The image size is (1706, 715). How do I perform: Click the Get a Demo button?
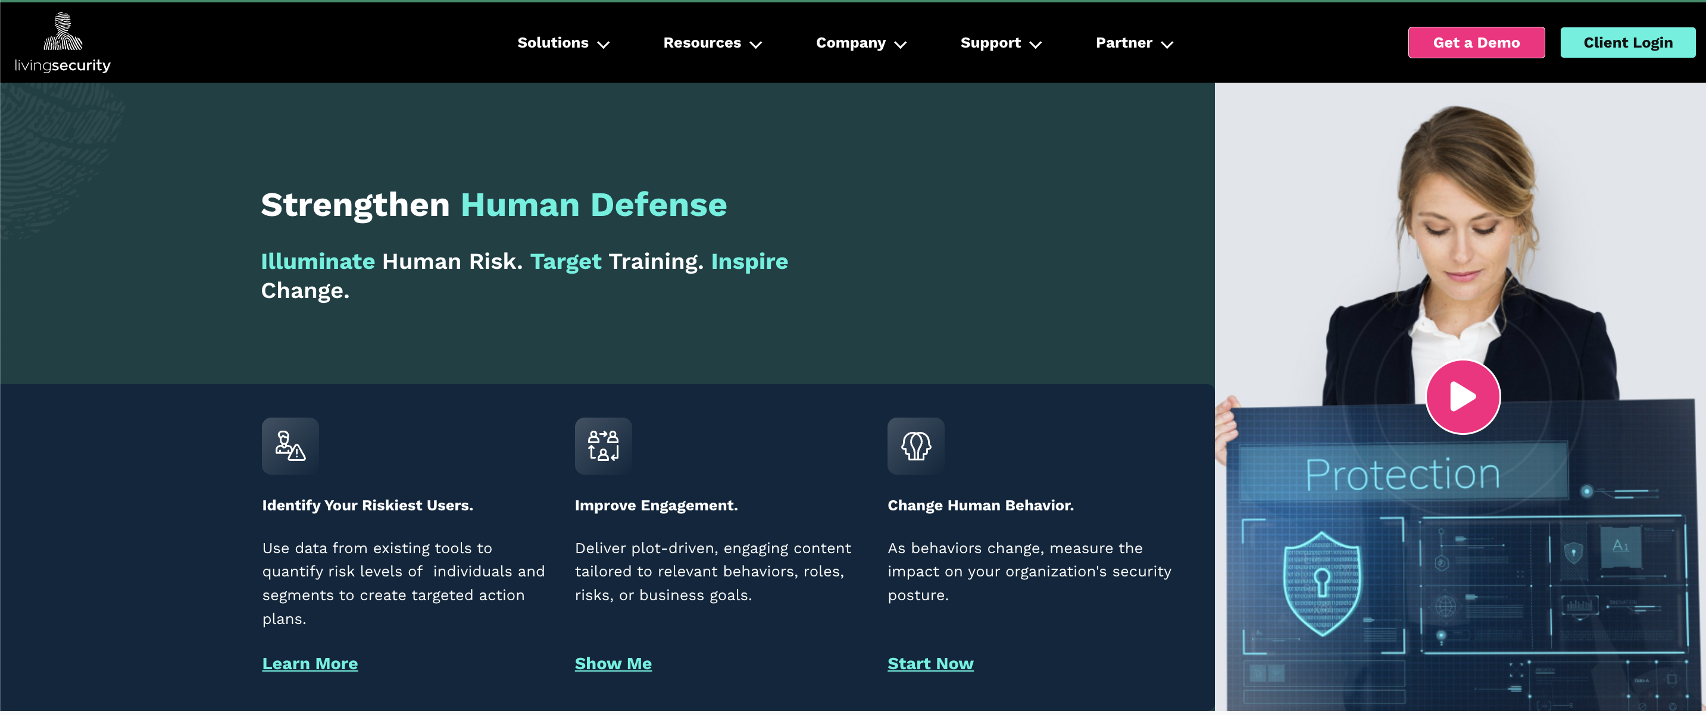(x=1476, y=42)
